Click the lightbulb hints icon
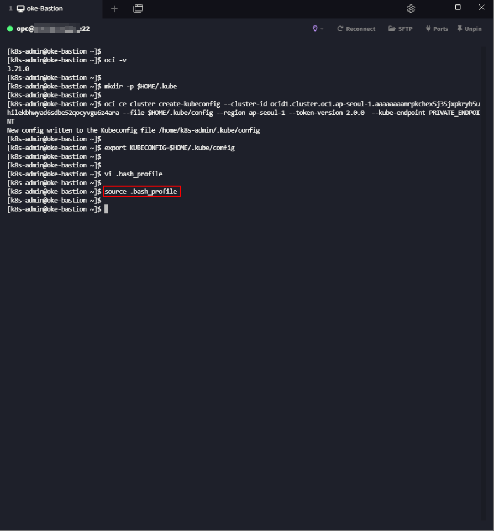 click(315, 29)
